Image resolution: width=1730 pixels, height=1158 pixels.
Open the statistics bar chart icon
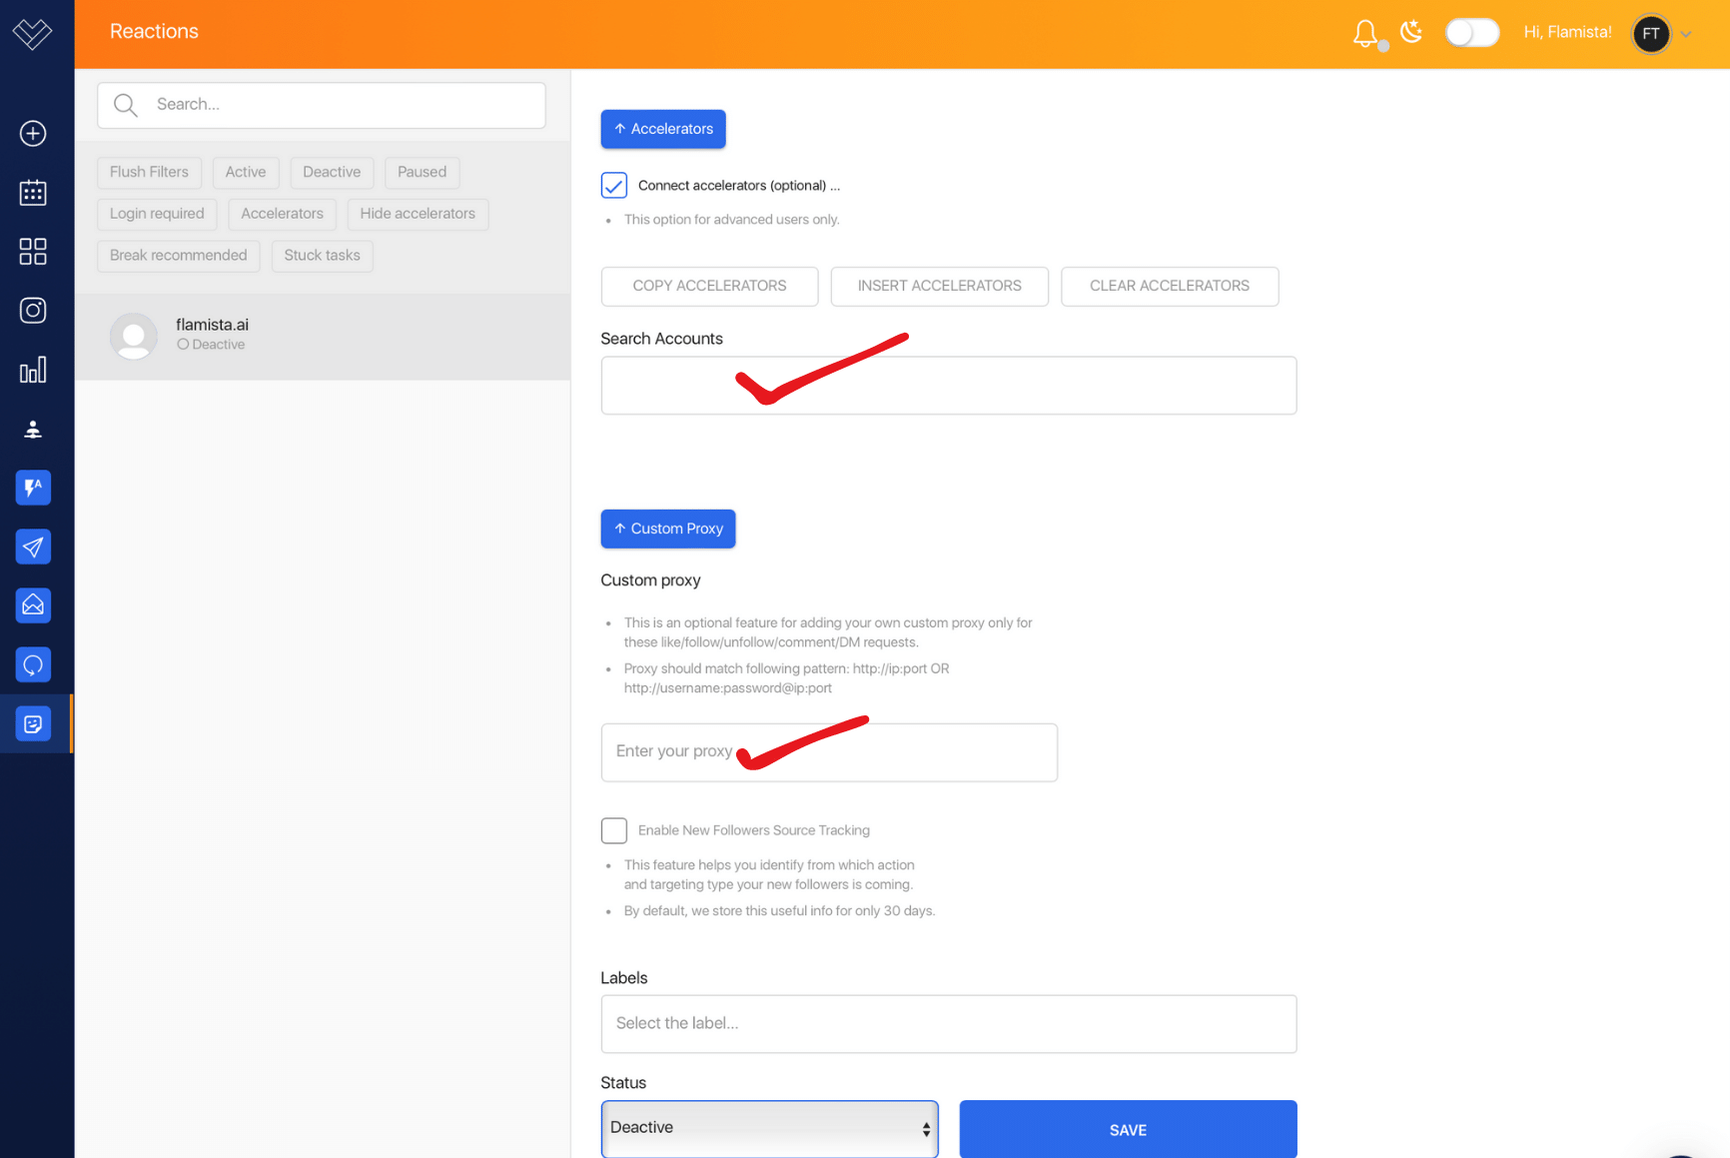click(33, 370)
